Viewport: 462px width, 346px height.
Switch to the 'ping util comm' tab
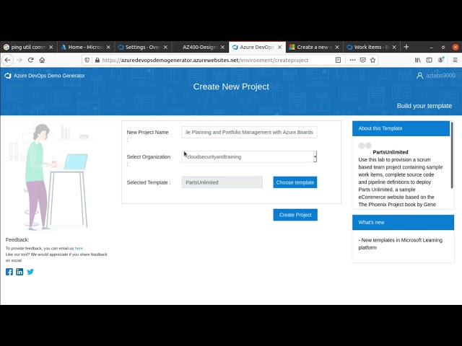pos(28,47)
